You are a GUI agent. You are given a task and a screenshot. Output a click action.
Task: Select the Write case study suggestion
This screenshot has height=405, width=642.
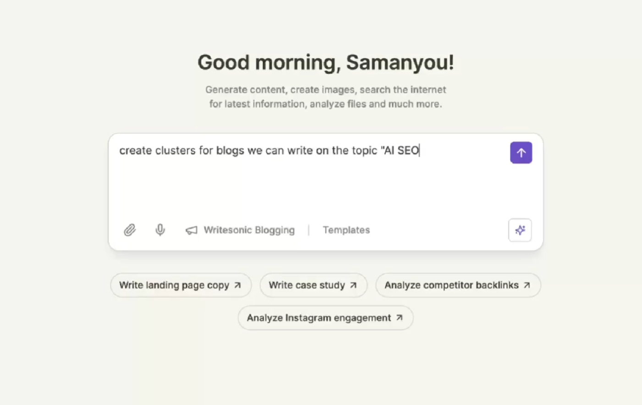[x=306, y=285]
